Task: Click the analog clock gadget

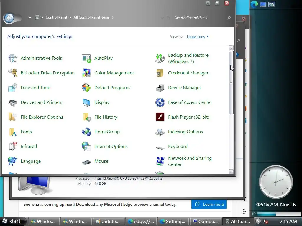Action: pos(276,182)
